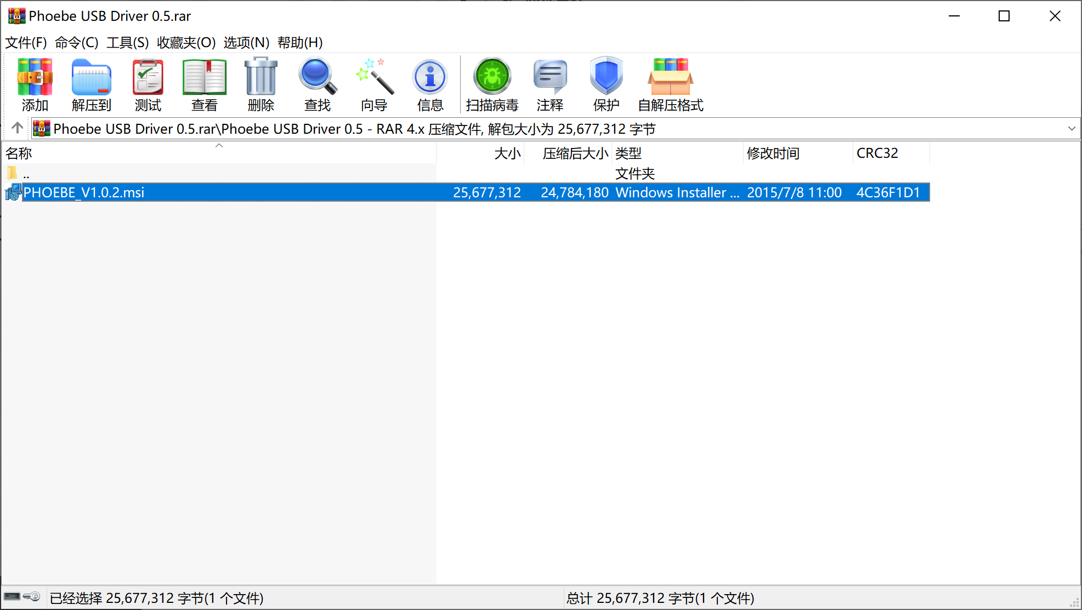Expand the address bar dropdown arrow
The height and width of the screenshot is (610, 1082).
click(x=1072, y=128)
